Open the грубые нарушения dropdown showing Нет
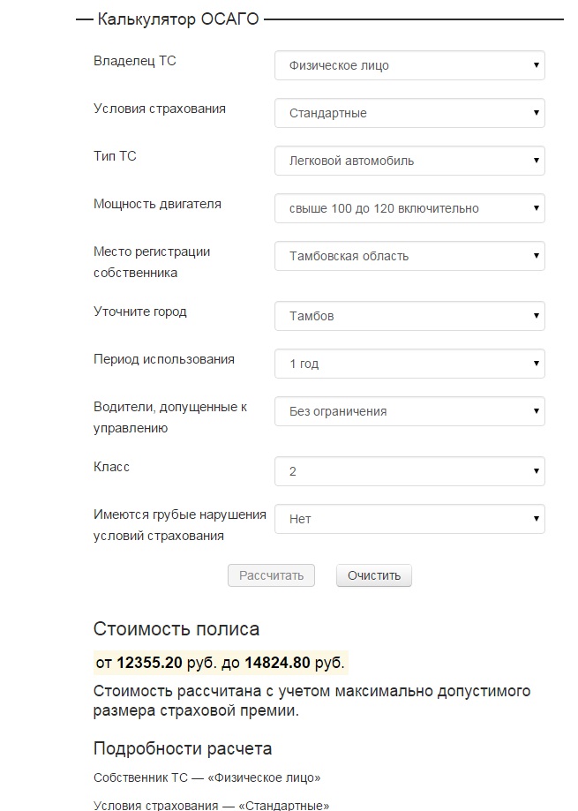The image size is (578, 811). click(409, 519)
